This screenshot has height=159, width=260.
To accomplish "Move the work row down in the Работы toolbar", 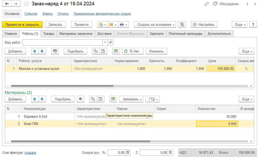I will [42, 51].
